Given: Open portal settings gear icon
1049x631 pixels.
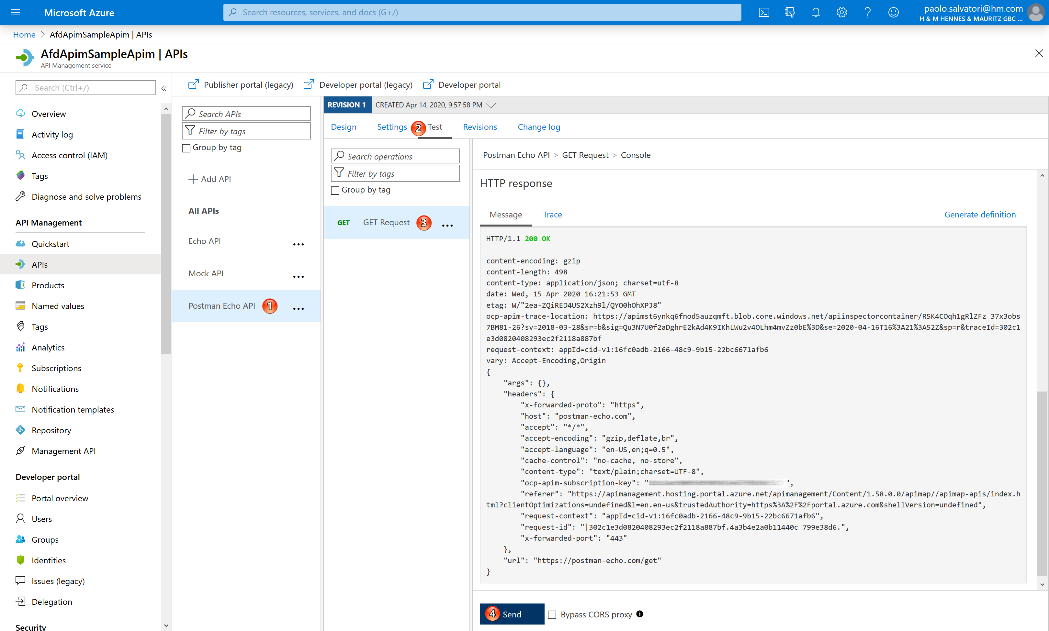Looking at the screenshot, I should click(841, 12).
